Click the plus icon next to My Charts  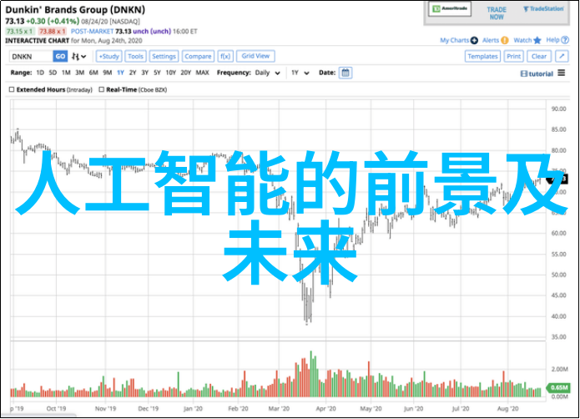[x=474, y=40]
